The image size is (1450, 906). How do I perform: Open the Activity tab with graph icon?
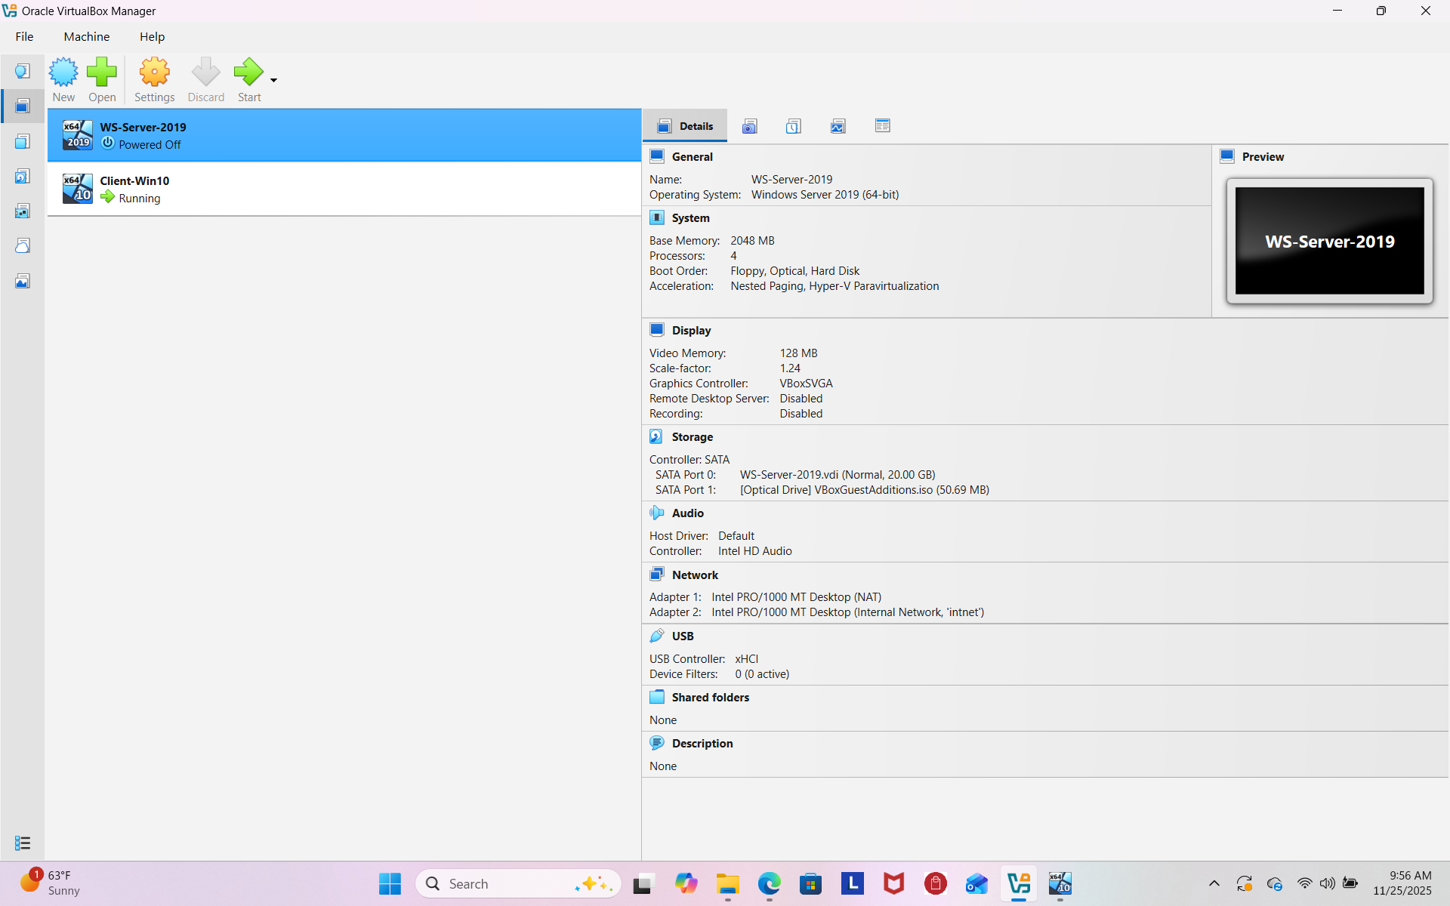pyautogui.click(x=838, y=126)
